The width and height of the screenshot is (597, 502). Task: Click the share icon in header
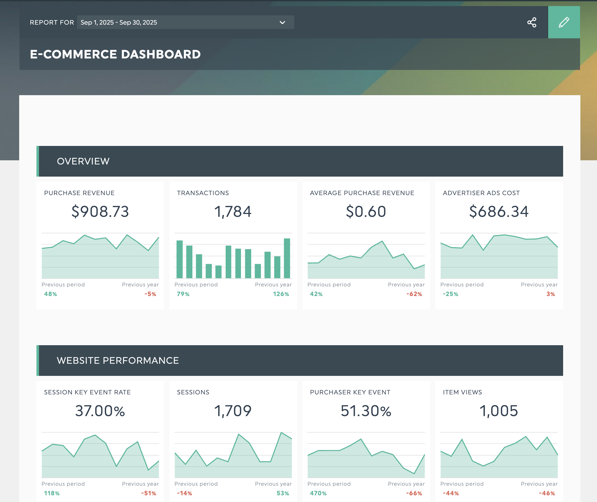[x=531, y=22]
